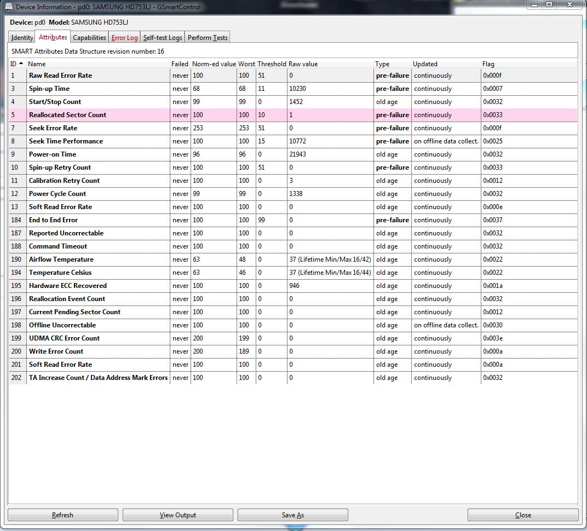587x531 pixels.
Task: Select the Reallocated Sector Count row
Action: [x=293, y=114]
